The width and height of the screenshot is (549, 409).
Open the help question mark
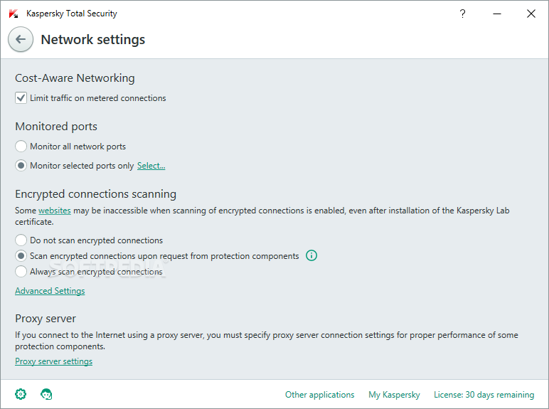click(x=462, y=14)
